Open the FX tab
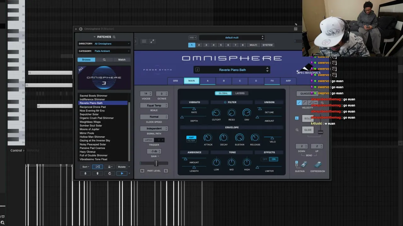This screenshot has width=403, height=226. click(x=272, y=81)
